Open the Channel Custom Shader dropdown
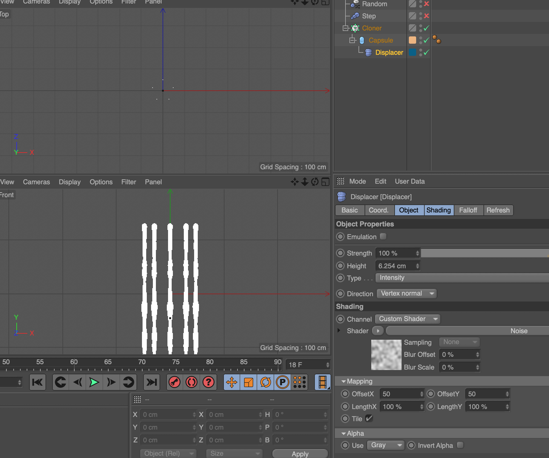The height and width of the screenshot is (458, 549). (x=408, y=319)
